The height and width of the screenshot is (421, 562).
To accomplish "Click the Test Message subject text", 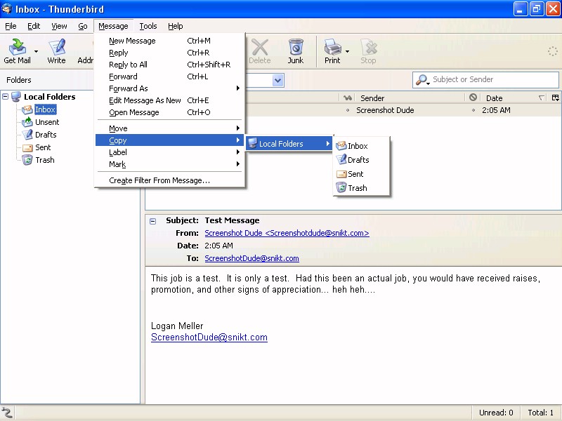I will click(x=232, y=220).
